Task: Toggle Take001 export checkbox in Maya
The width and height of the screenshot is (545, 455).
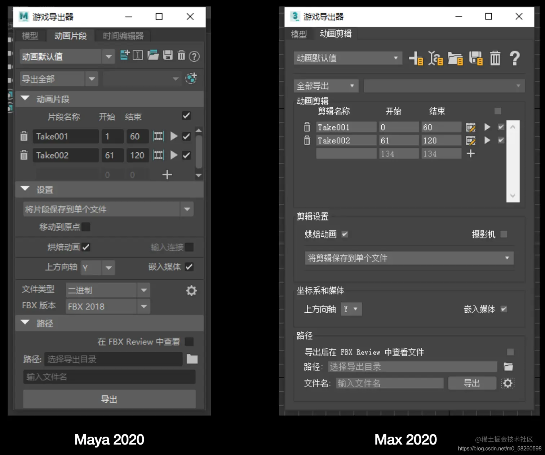Action: point(186,136)
